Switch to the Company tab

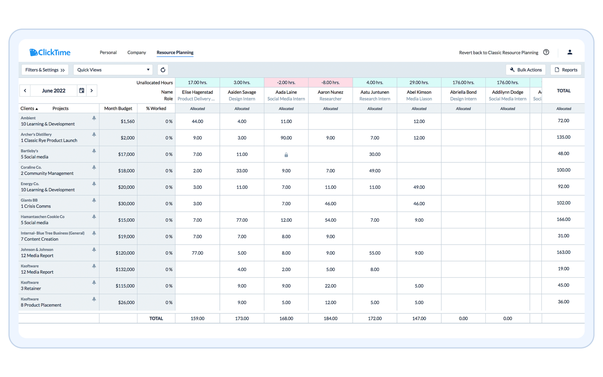[x=136, y=52]
